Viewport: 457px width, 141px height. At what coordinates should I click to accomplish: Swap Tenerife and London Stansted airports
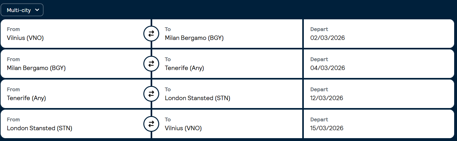[151, 94]
